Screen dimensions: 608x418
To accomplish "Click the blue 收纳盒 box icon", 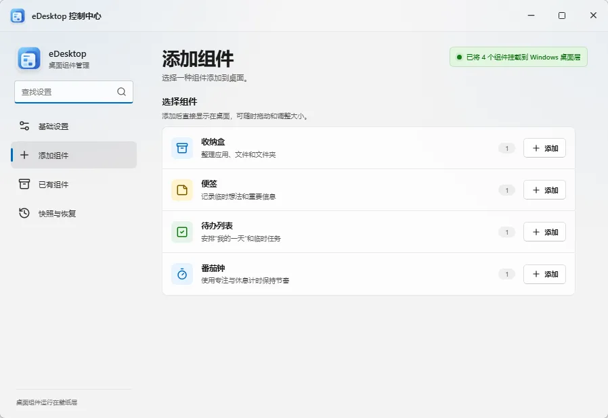I will tap(182, 148).
